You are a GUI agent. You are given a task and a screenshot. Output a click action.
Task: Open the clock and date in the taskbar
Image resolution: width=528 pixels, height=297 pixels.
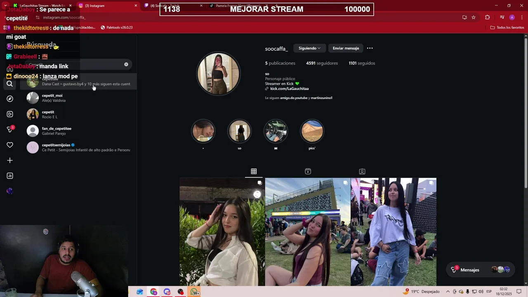pos(504,292)
